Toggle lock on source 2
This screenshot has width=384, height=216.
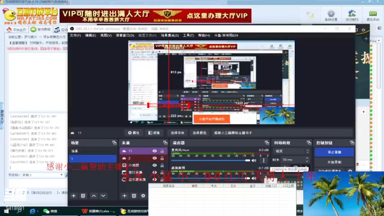click(162, 158)
